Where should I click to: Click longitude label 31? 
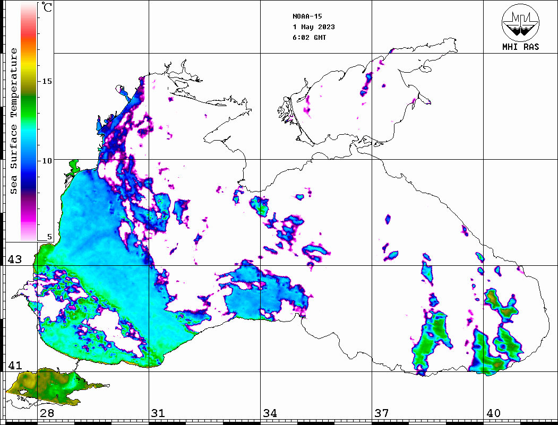[x=158, y=413]
